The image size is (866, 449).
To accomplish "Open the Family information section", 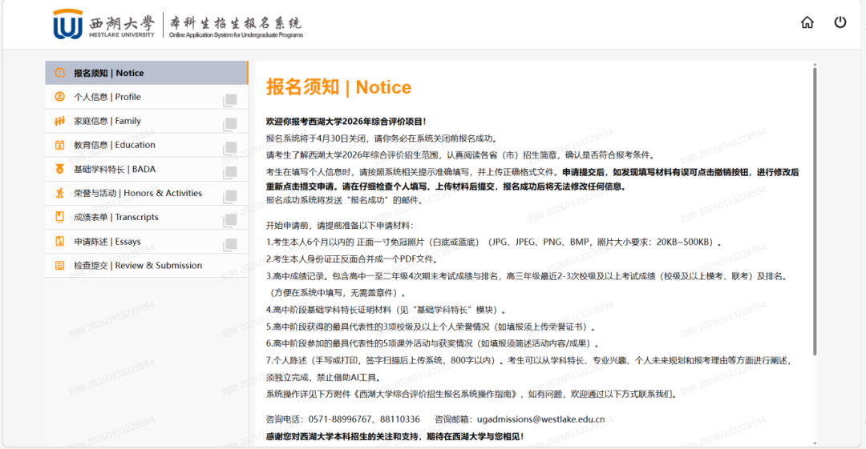I will [x=107, y=121].
